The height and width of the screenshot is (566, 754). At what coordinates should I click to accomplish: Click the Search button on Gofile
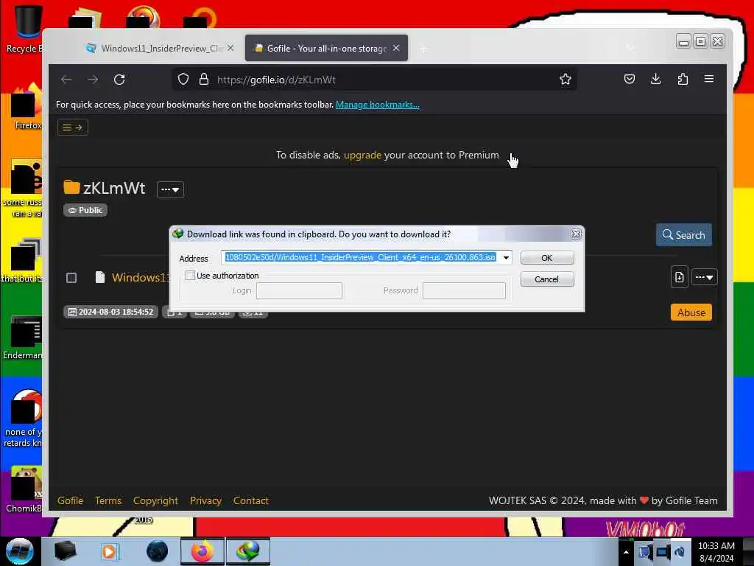683,235
